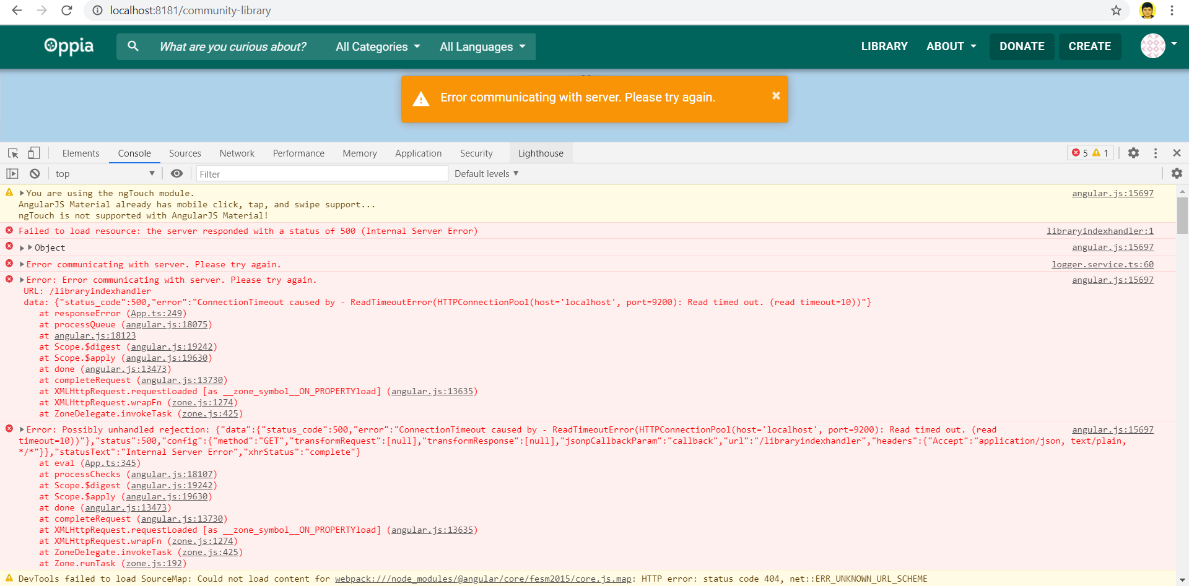The height and width of the screenshot is (586, 1189).
Task: Dismiss the error notification with X
Action: point(776,95)
